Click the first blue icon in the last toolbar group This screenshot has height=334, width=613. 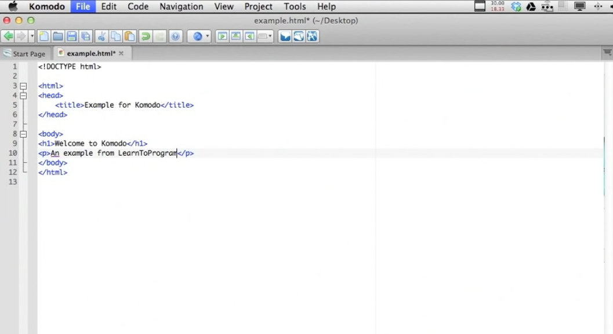point(285,36)
